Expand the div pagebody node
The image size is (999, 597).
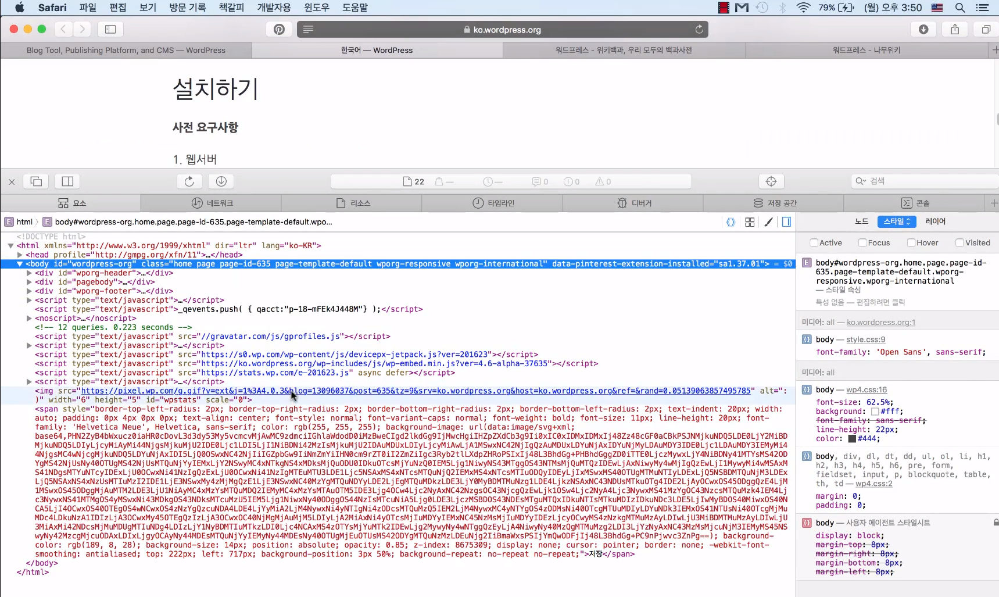(x=29, y=282)
